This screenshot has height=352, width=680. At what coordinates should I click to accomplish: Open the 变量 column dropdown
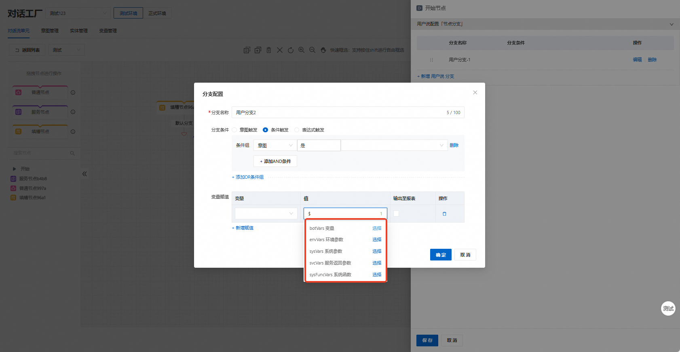[266, 214]
